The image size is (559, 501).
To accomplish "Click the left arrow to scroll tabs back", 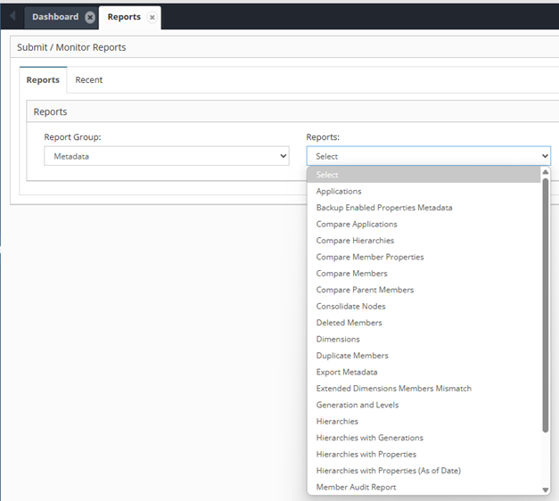I will click(x=12, y=16).
